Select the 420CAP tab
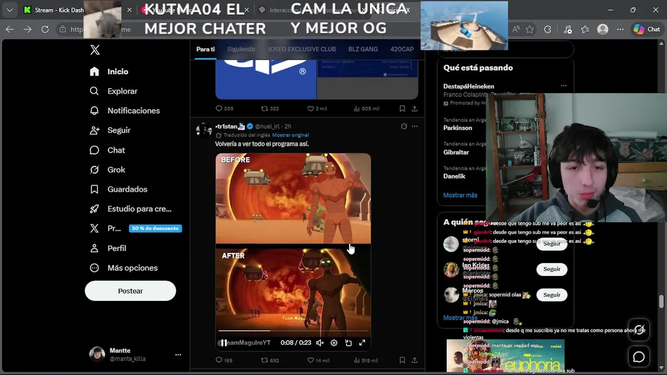Screen dimensions: 667x375 pyautogui.click(x=402, y=49)
